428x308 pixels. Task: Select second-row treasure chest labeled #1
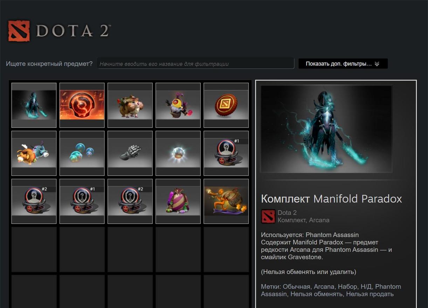click(x=226, y=153)
